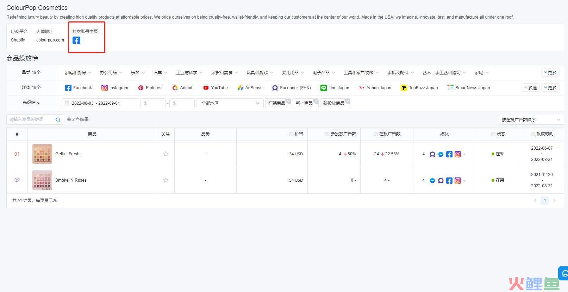The width and height of the screenshot is (568, 292).
Task: Expand the 杂货和美食 category dropdown
Action: coord(225,73)
